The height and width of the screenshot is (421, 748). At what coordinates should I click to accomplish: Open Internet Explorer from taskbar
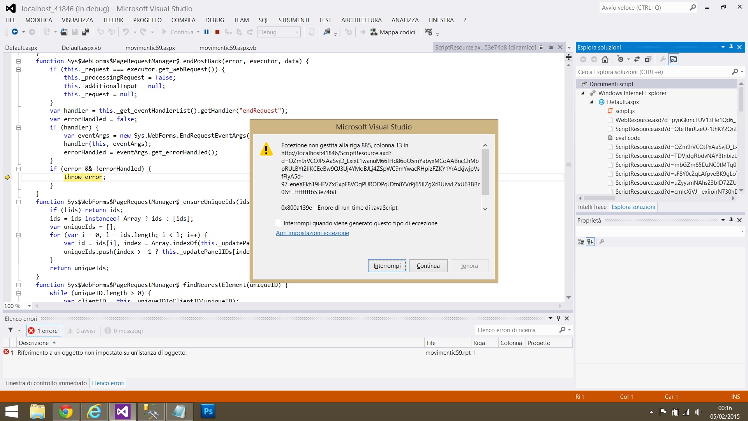pyautogui.click(x=94, y=412)
